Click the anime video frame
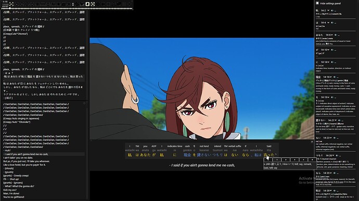This screenshot has width=359, height=201. 202,89
